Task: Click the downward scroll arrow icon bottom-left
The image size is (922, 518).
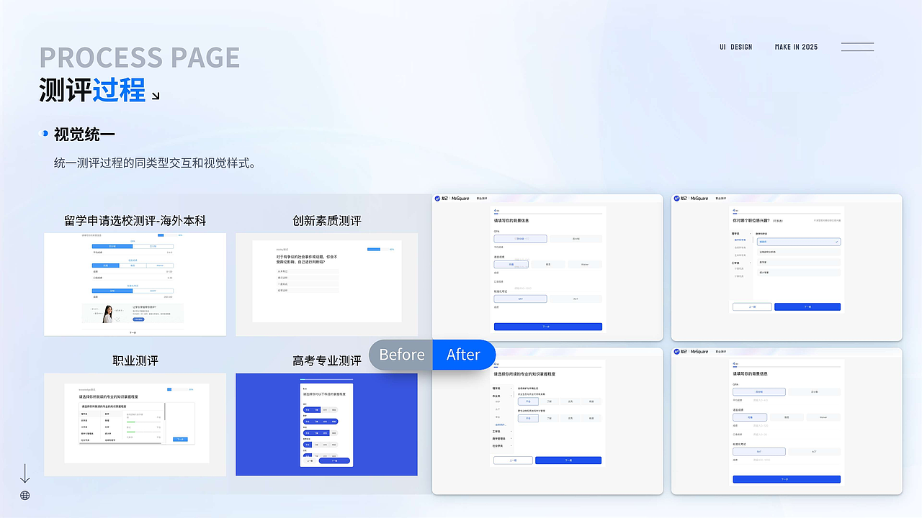Action: pos(24,473)
